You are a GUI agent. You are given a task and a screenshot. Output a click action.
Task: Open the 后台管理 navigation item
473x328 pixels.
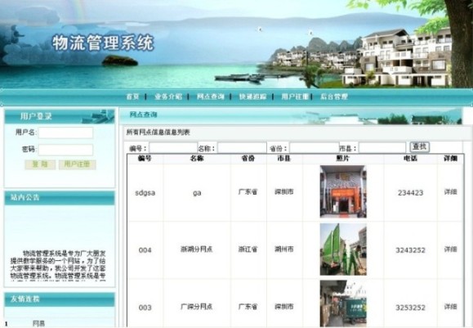(334, 97)
